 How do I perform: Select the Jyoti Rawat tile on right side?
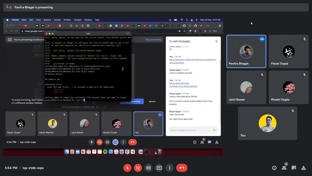click(246, 88)
